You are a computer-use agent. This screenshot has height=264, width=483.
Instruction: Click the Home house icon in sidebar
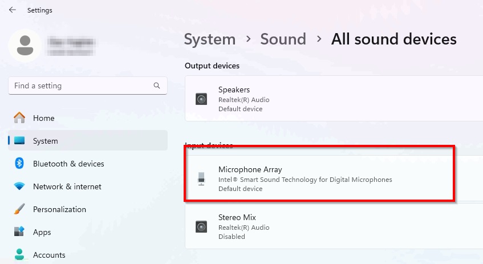(x=19, y=118)
